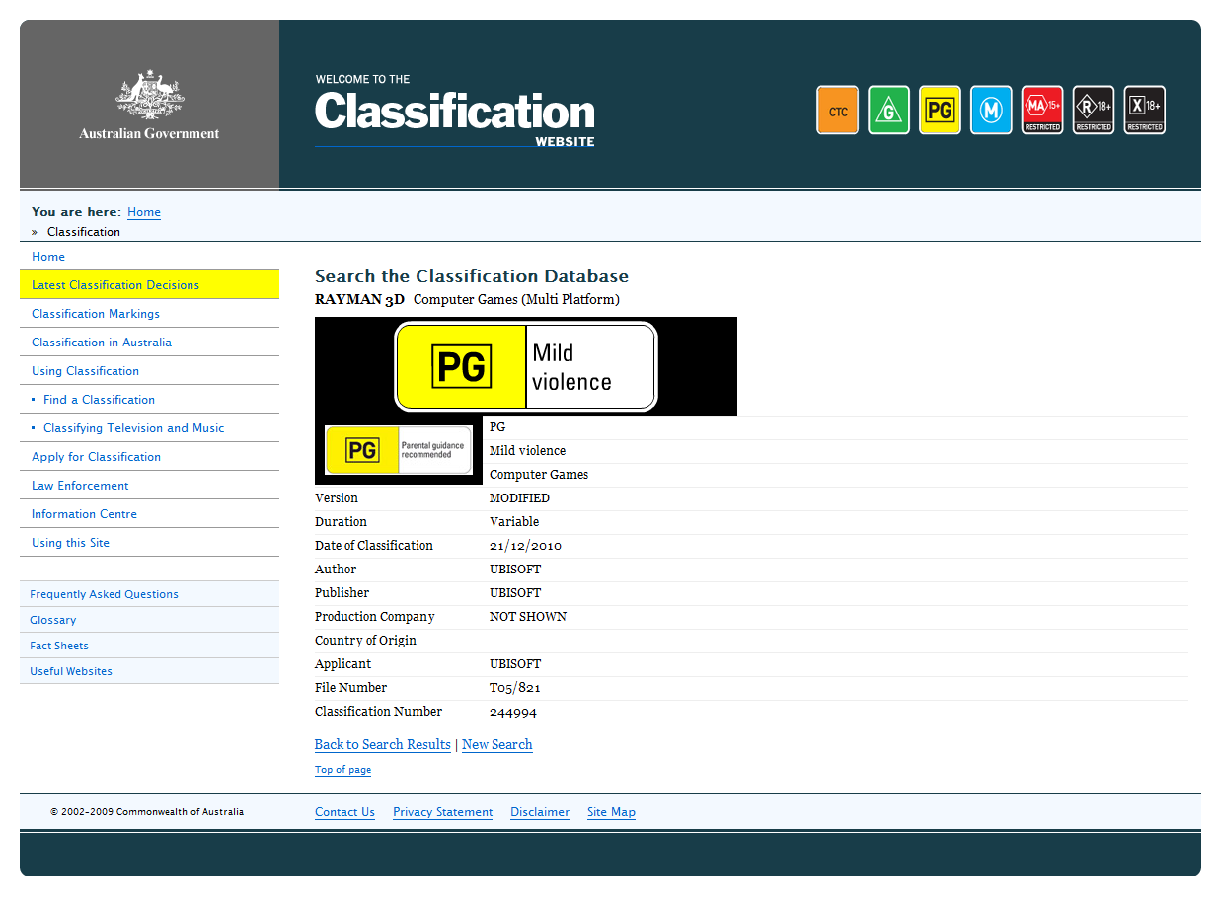The image size is (1217, 914).
Task: Open Classification Markings in sidebar
Action: (96, 314)
